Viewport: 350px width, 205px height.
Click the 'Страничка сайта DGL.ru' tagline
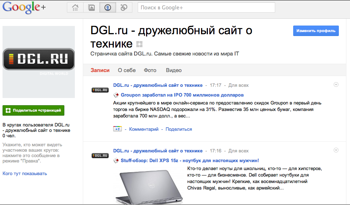(x=165, y=54)
